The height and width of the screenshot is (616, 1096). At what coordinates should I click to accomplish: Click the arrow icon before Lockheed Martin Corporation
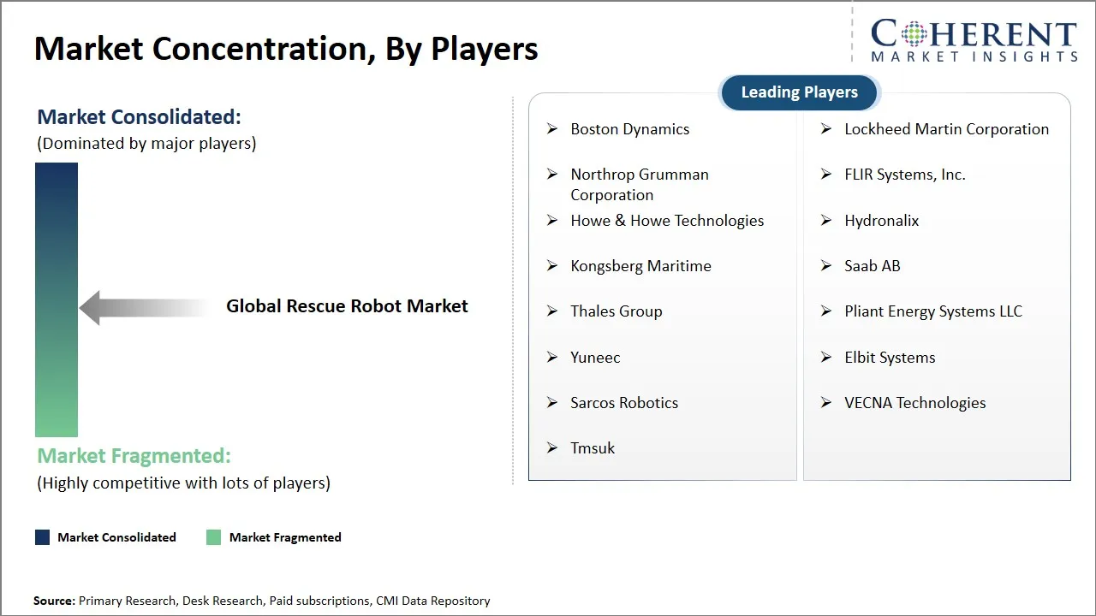825,128
